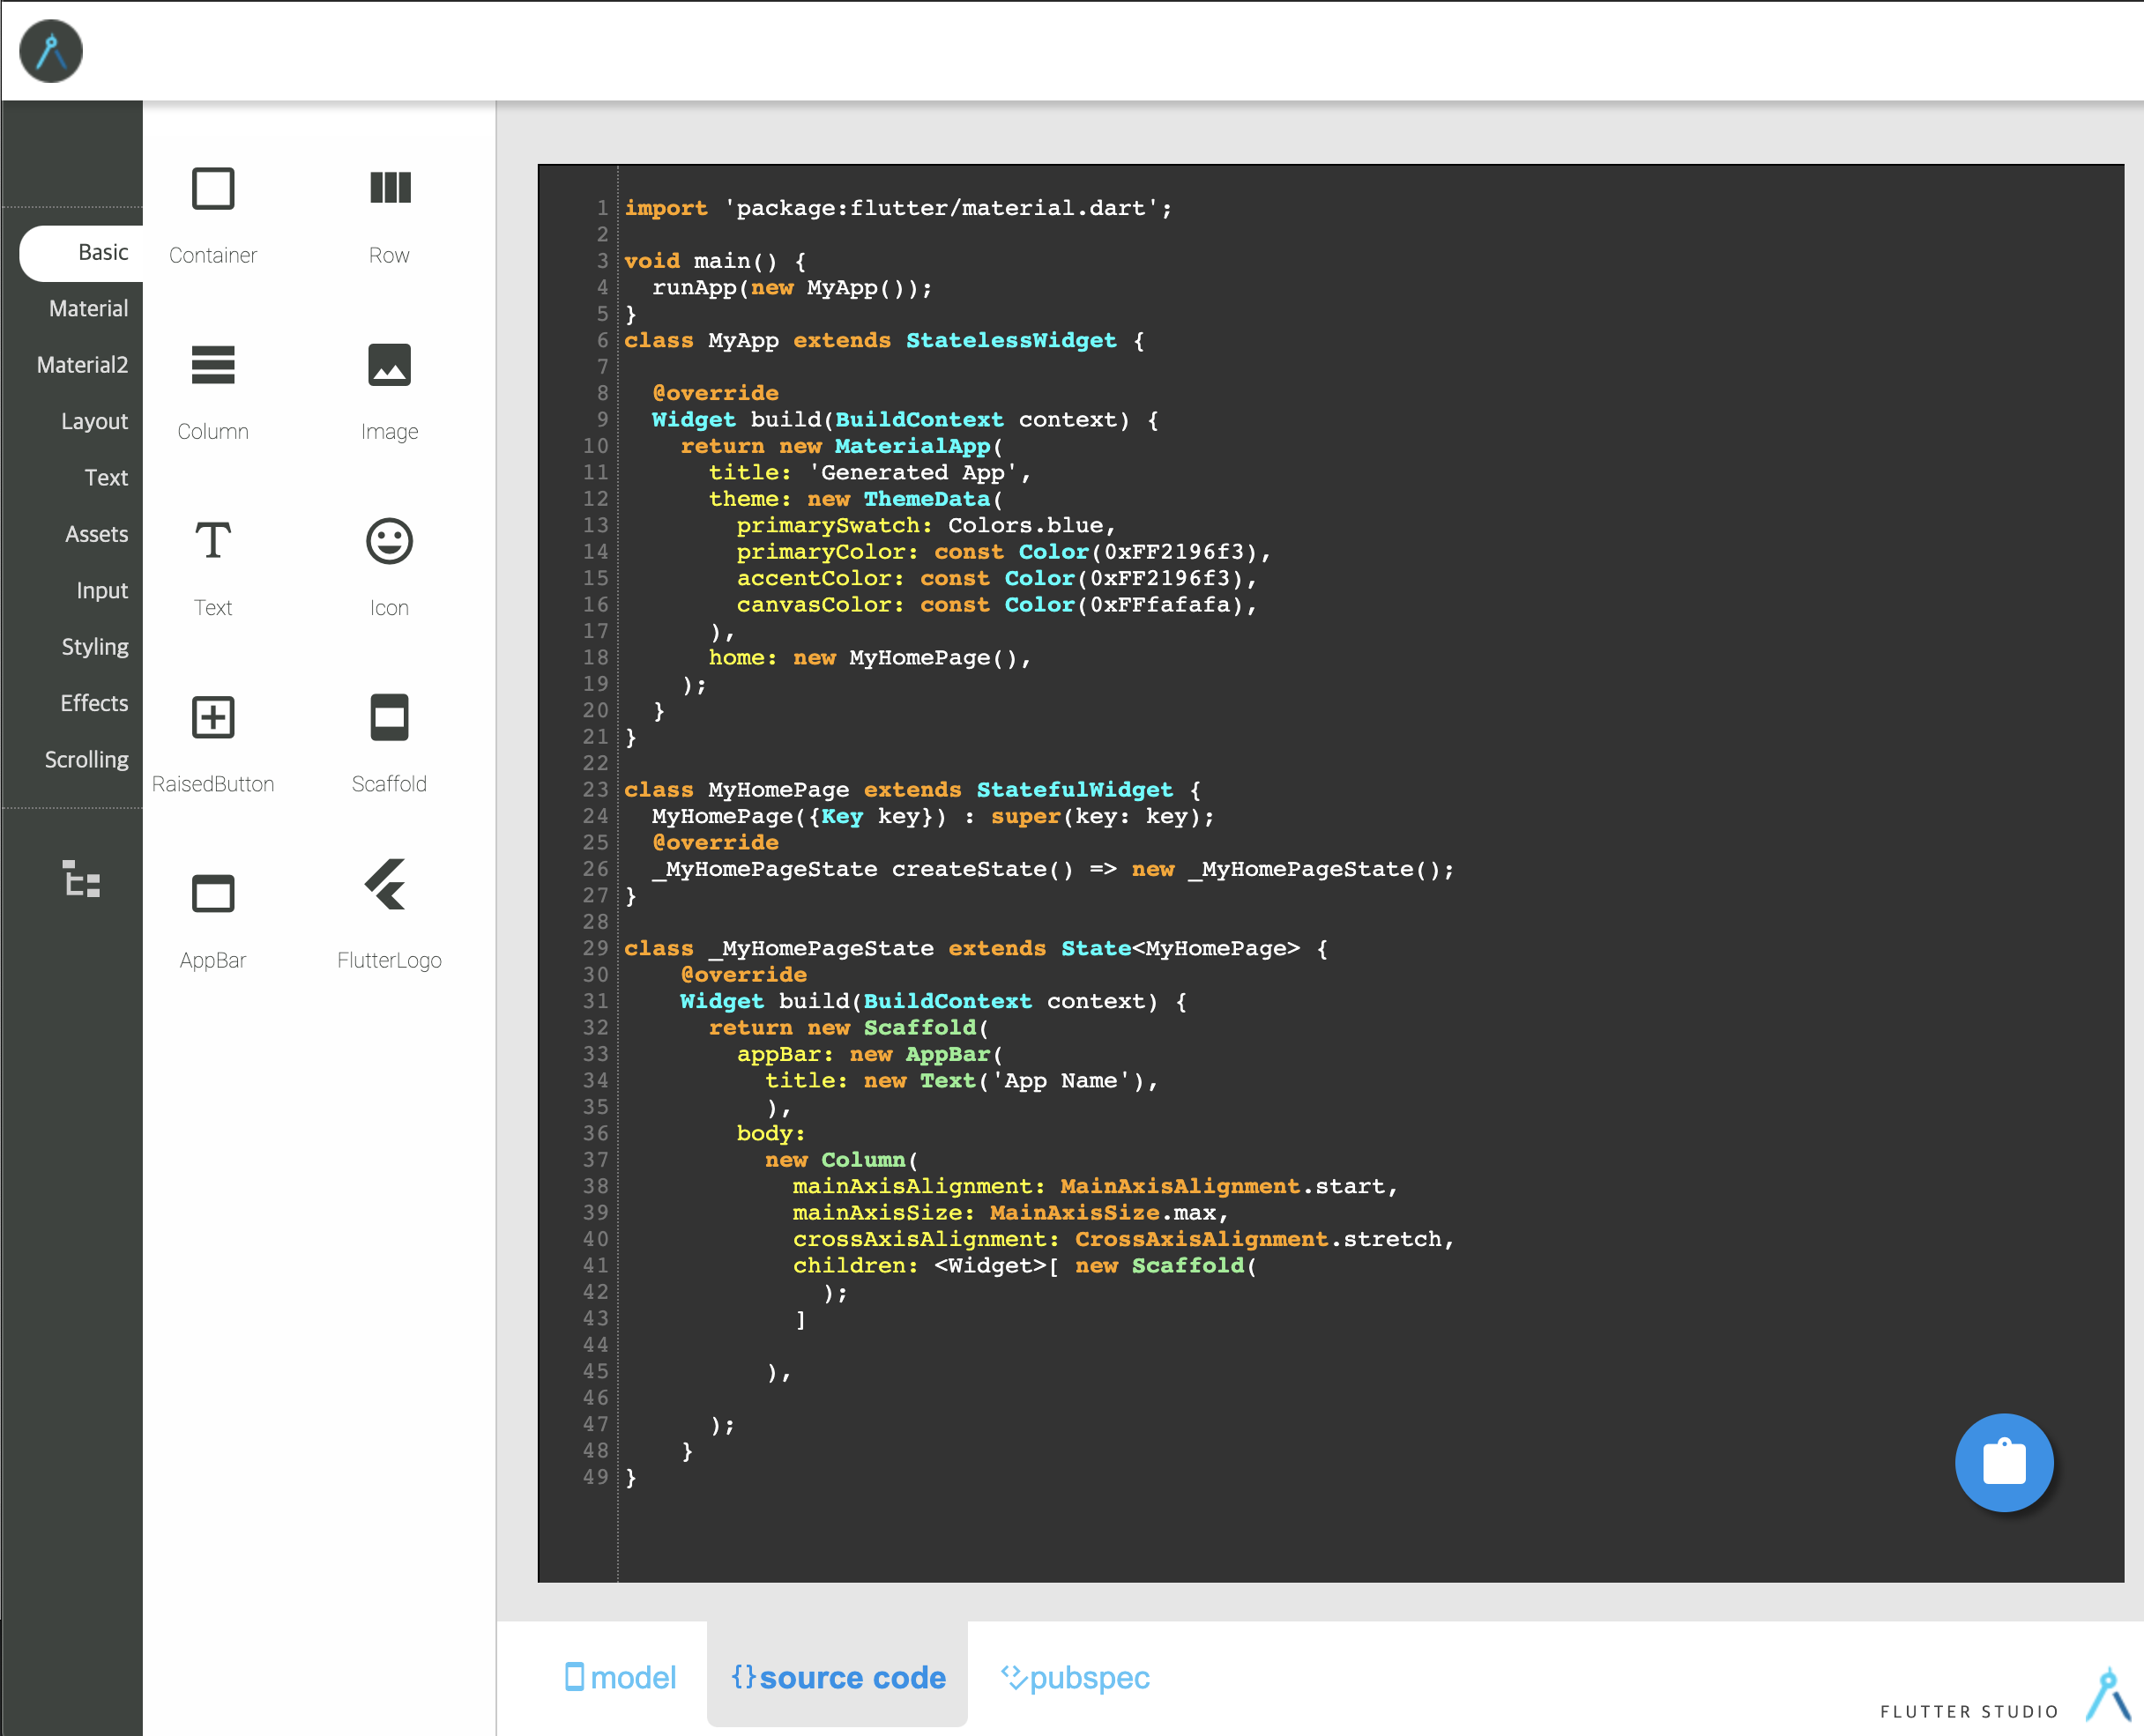Open the widget tree view icon

(x=81, y=879)
